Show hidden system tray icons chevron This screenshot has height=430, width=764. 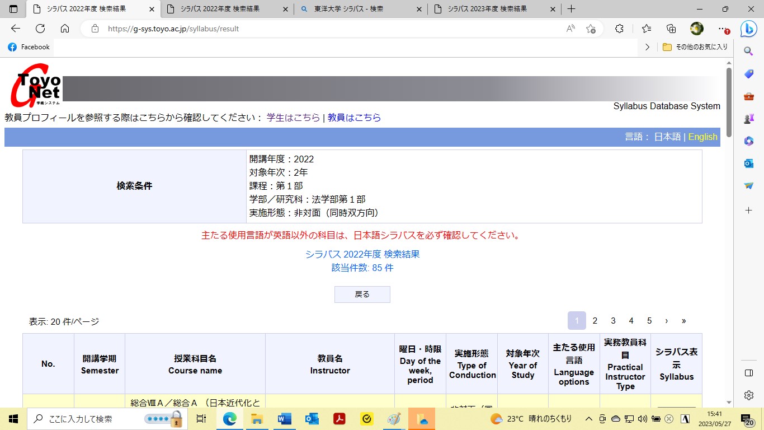pyautogui.click(x=589, y=419)
